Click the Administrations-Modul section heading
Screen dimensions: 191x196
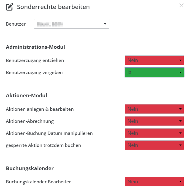36,47
